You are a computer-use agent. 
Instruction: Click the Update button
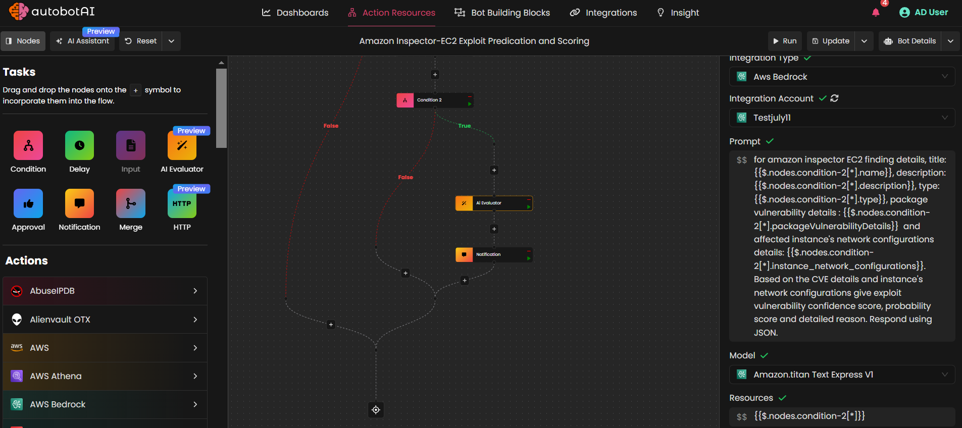pyautogui.click(x=831, y=41)
